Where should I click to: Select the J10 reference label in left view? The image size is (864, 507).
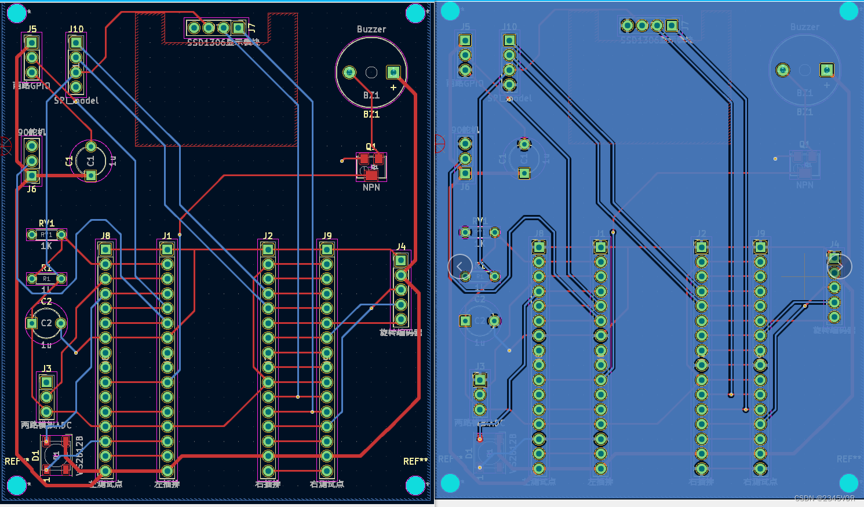pos(76,28)
